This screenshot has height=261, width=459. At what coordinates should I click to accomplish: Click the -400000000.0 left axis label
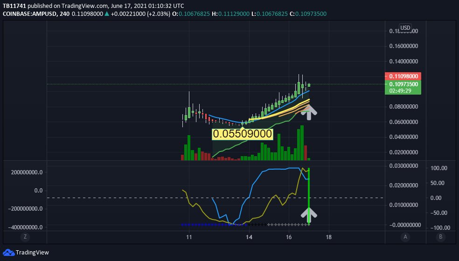tap(25, 227)
